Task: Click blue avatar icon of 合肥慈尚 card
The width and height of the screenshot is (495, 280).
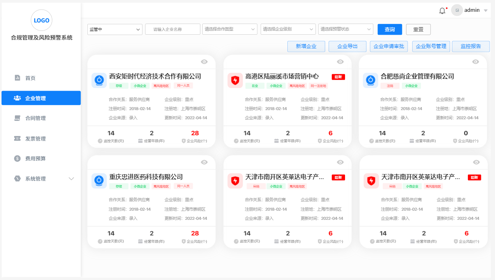Action: pos(371,80)
